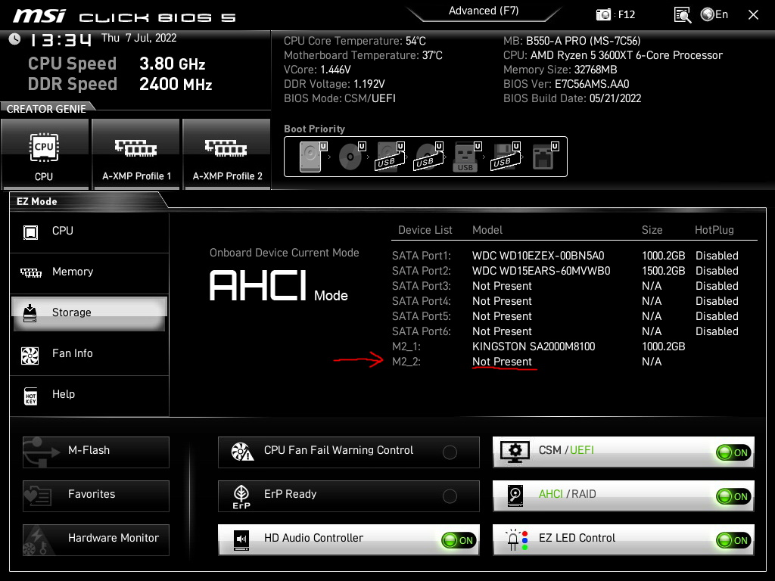Viewport: 775px width, 581px height.
Task: Select the USB hard disk boot device icon
Action: point(391,157)
